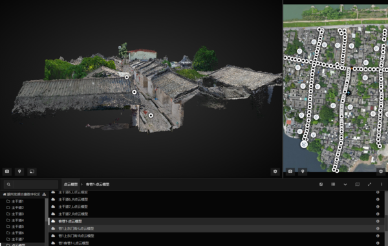Open folder 主干道7 in the tree
The width and height of the screenshot is (388, 246).
point(15,239)
